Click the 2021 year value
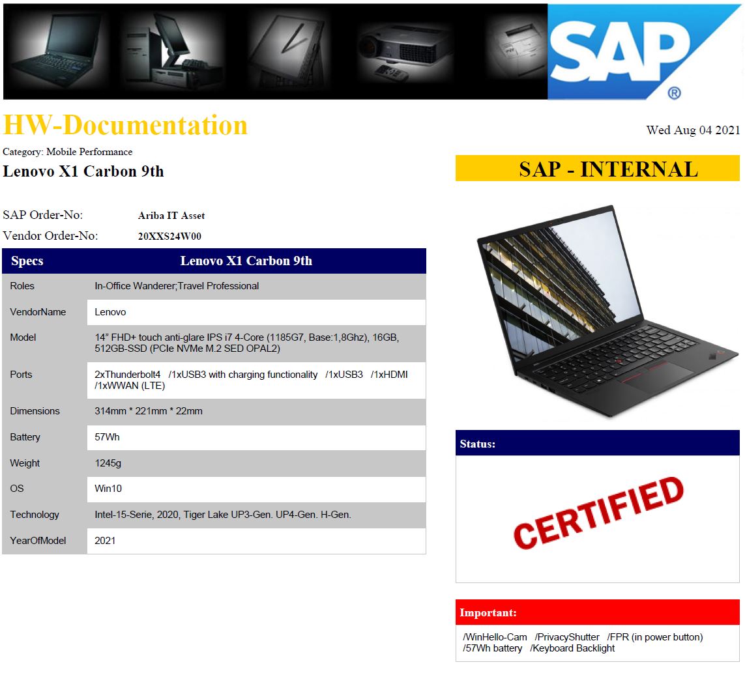The width and height of the screenshot is (745, 673). [105, 541]
